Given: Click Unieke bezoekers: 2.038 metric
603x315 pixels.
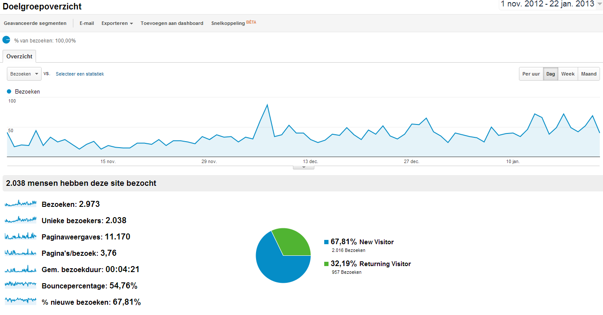Looking at the screenshot, I should pos(84,221).
